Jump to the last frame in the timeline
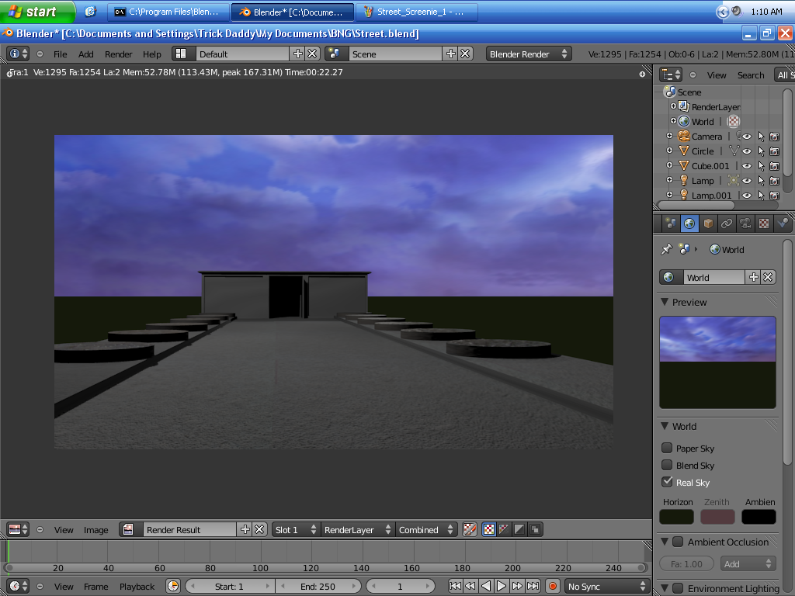 [534, 587]
